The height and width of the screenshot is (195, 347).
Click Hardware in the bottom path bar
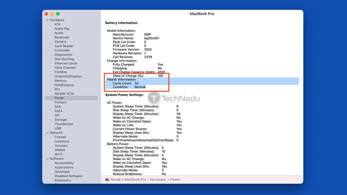click(158, 179)
